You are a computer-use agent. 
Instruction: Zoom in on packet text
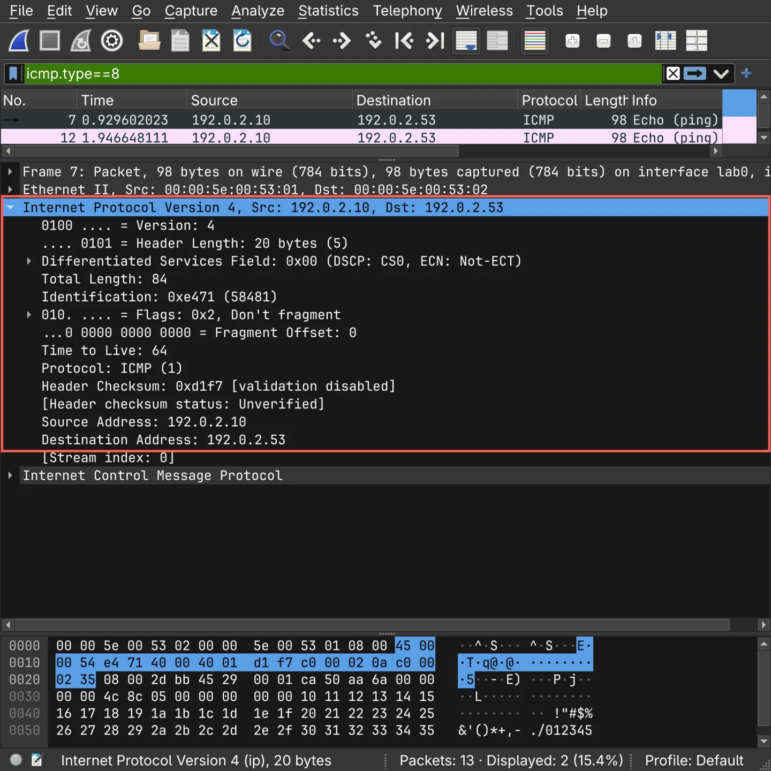[x=572, y=41]
